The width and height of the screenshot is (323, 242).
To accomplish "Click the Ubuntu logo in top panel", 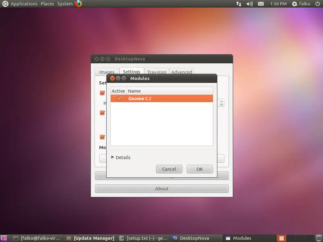I will pos(5,4).
